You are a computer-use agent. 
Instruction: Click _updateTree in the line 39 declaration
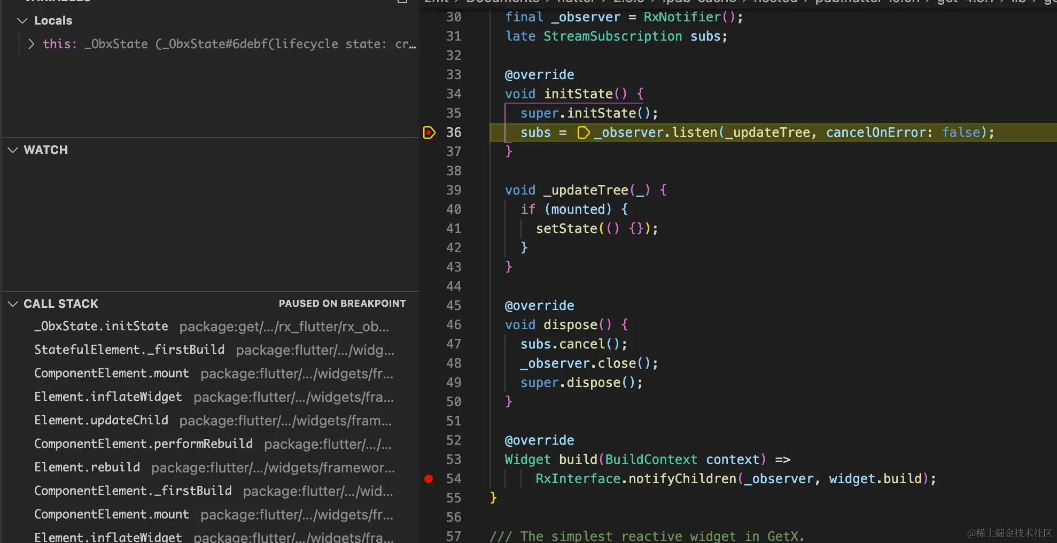(x=586, y=190)
